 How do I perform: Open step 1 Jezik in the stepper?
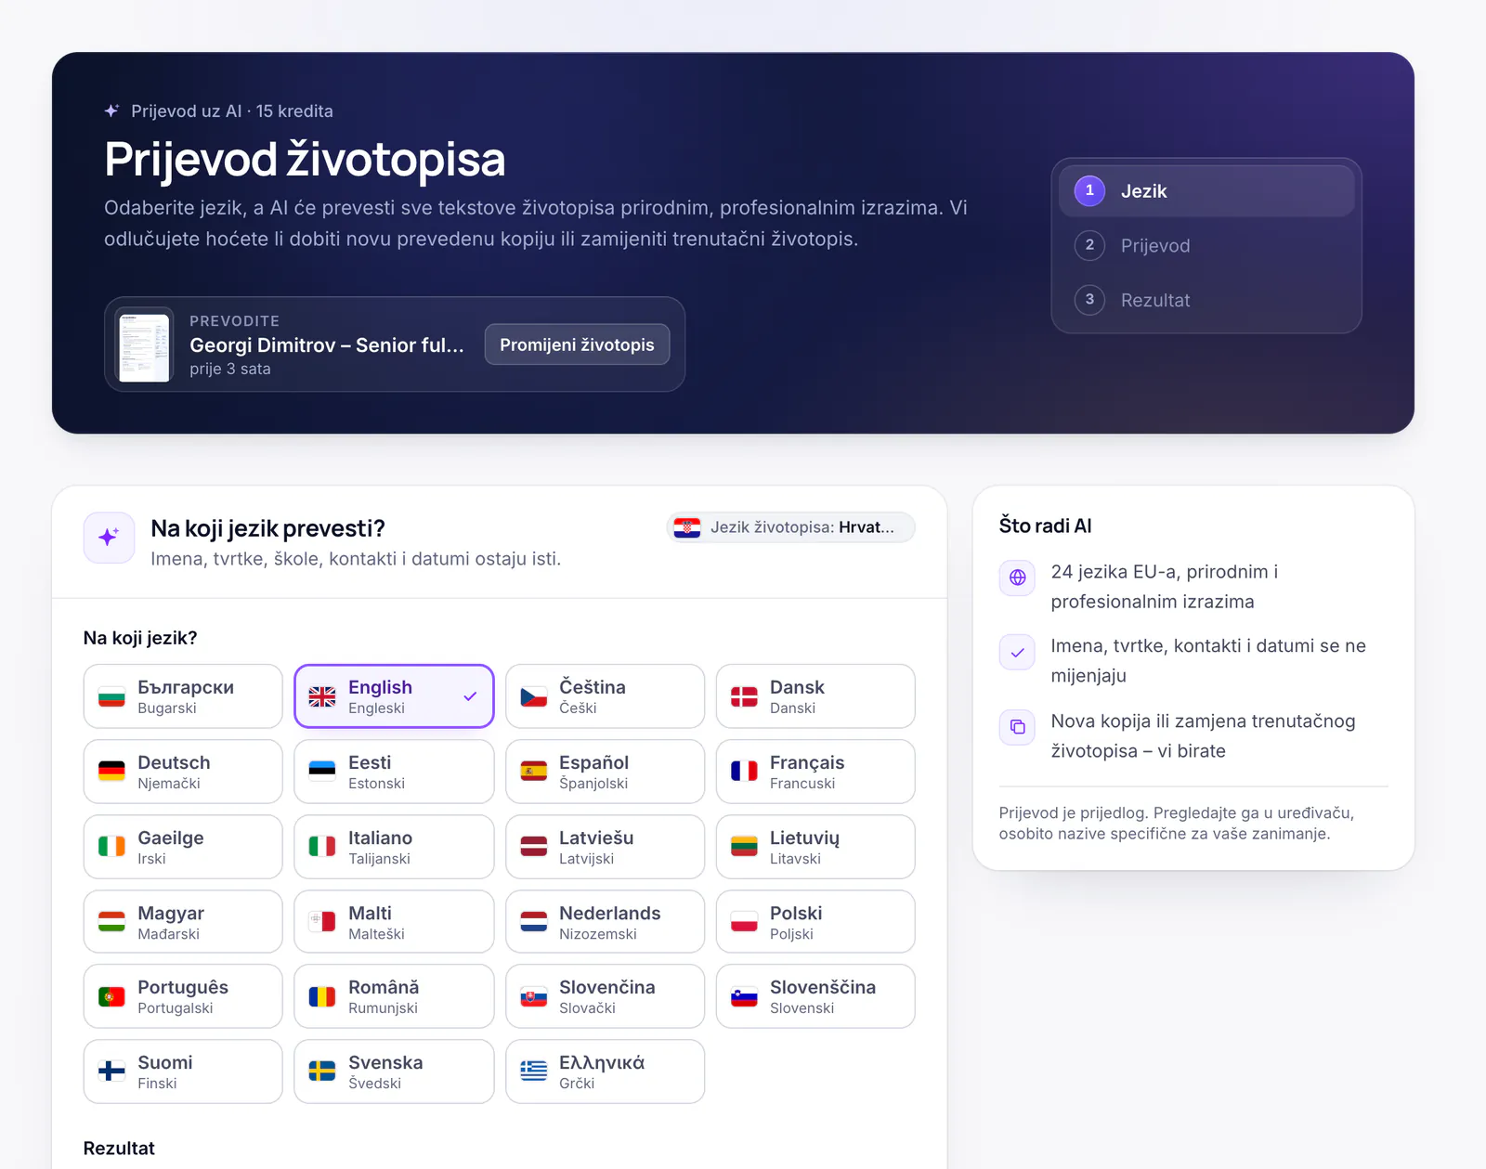1206,191
